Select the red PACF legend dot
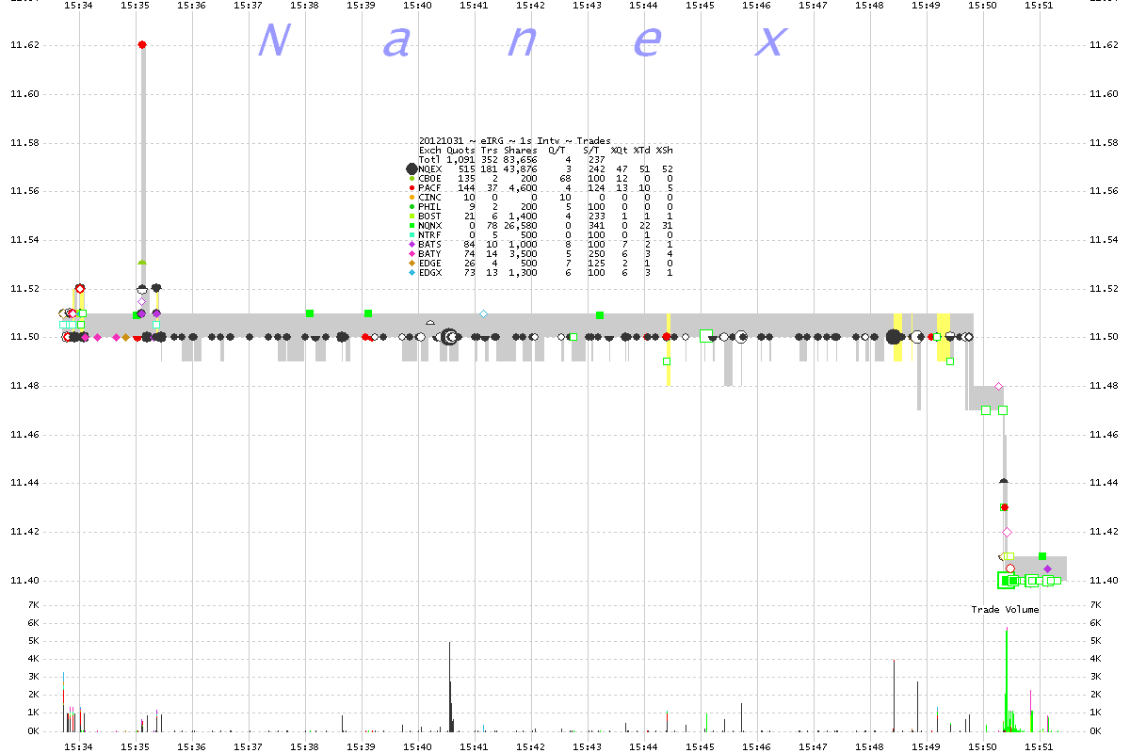1130x753 pixels. click(412, 188)
